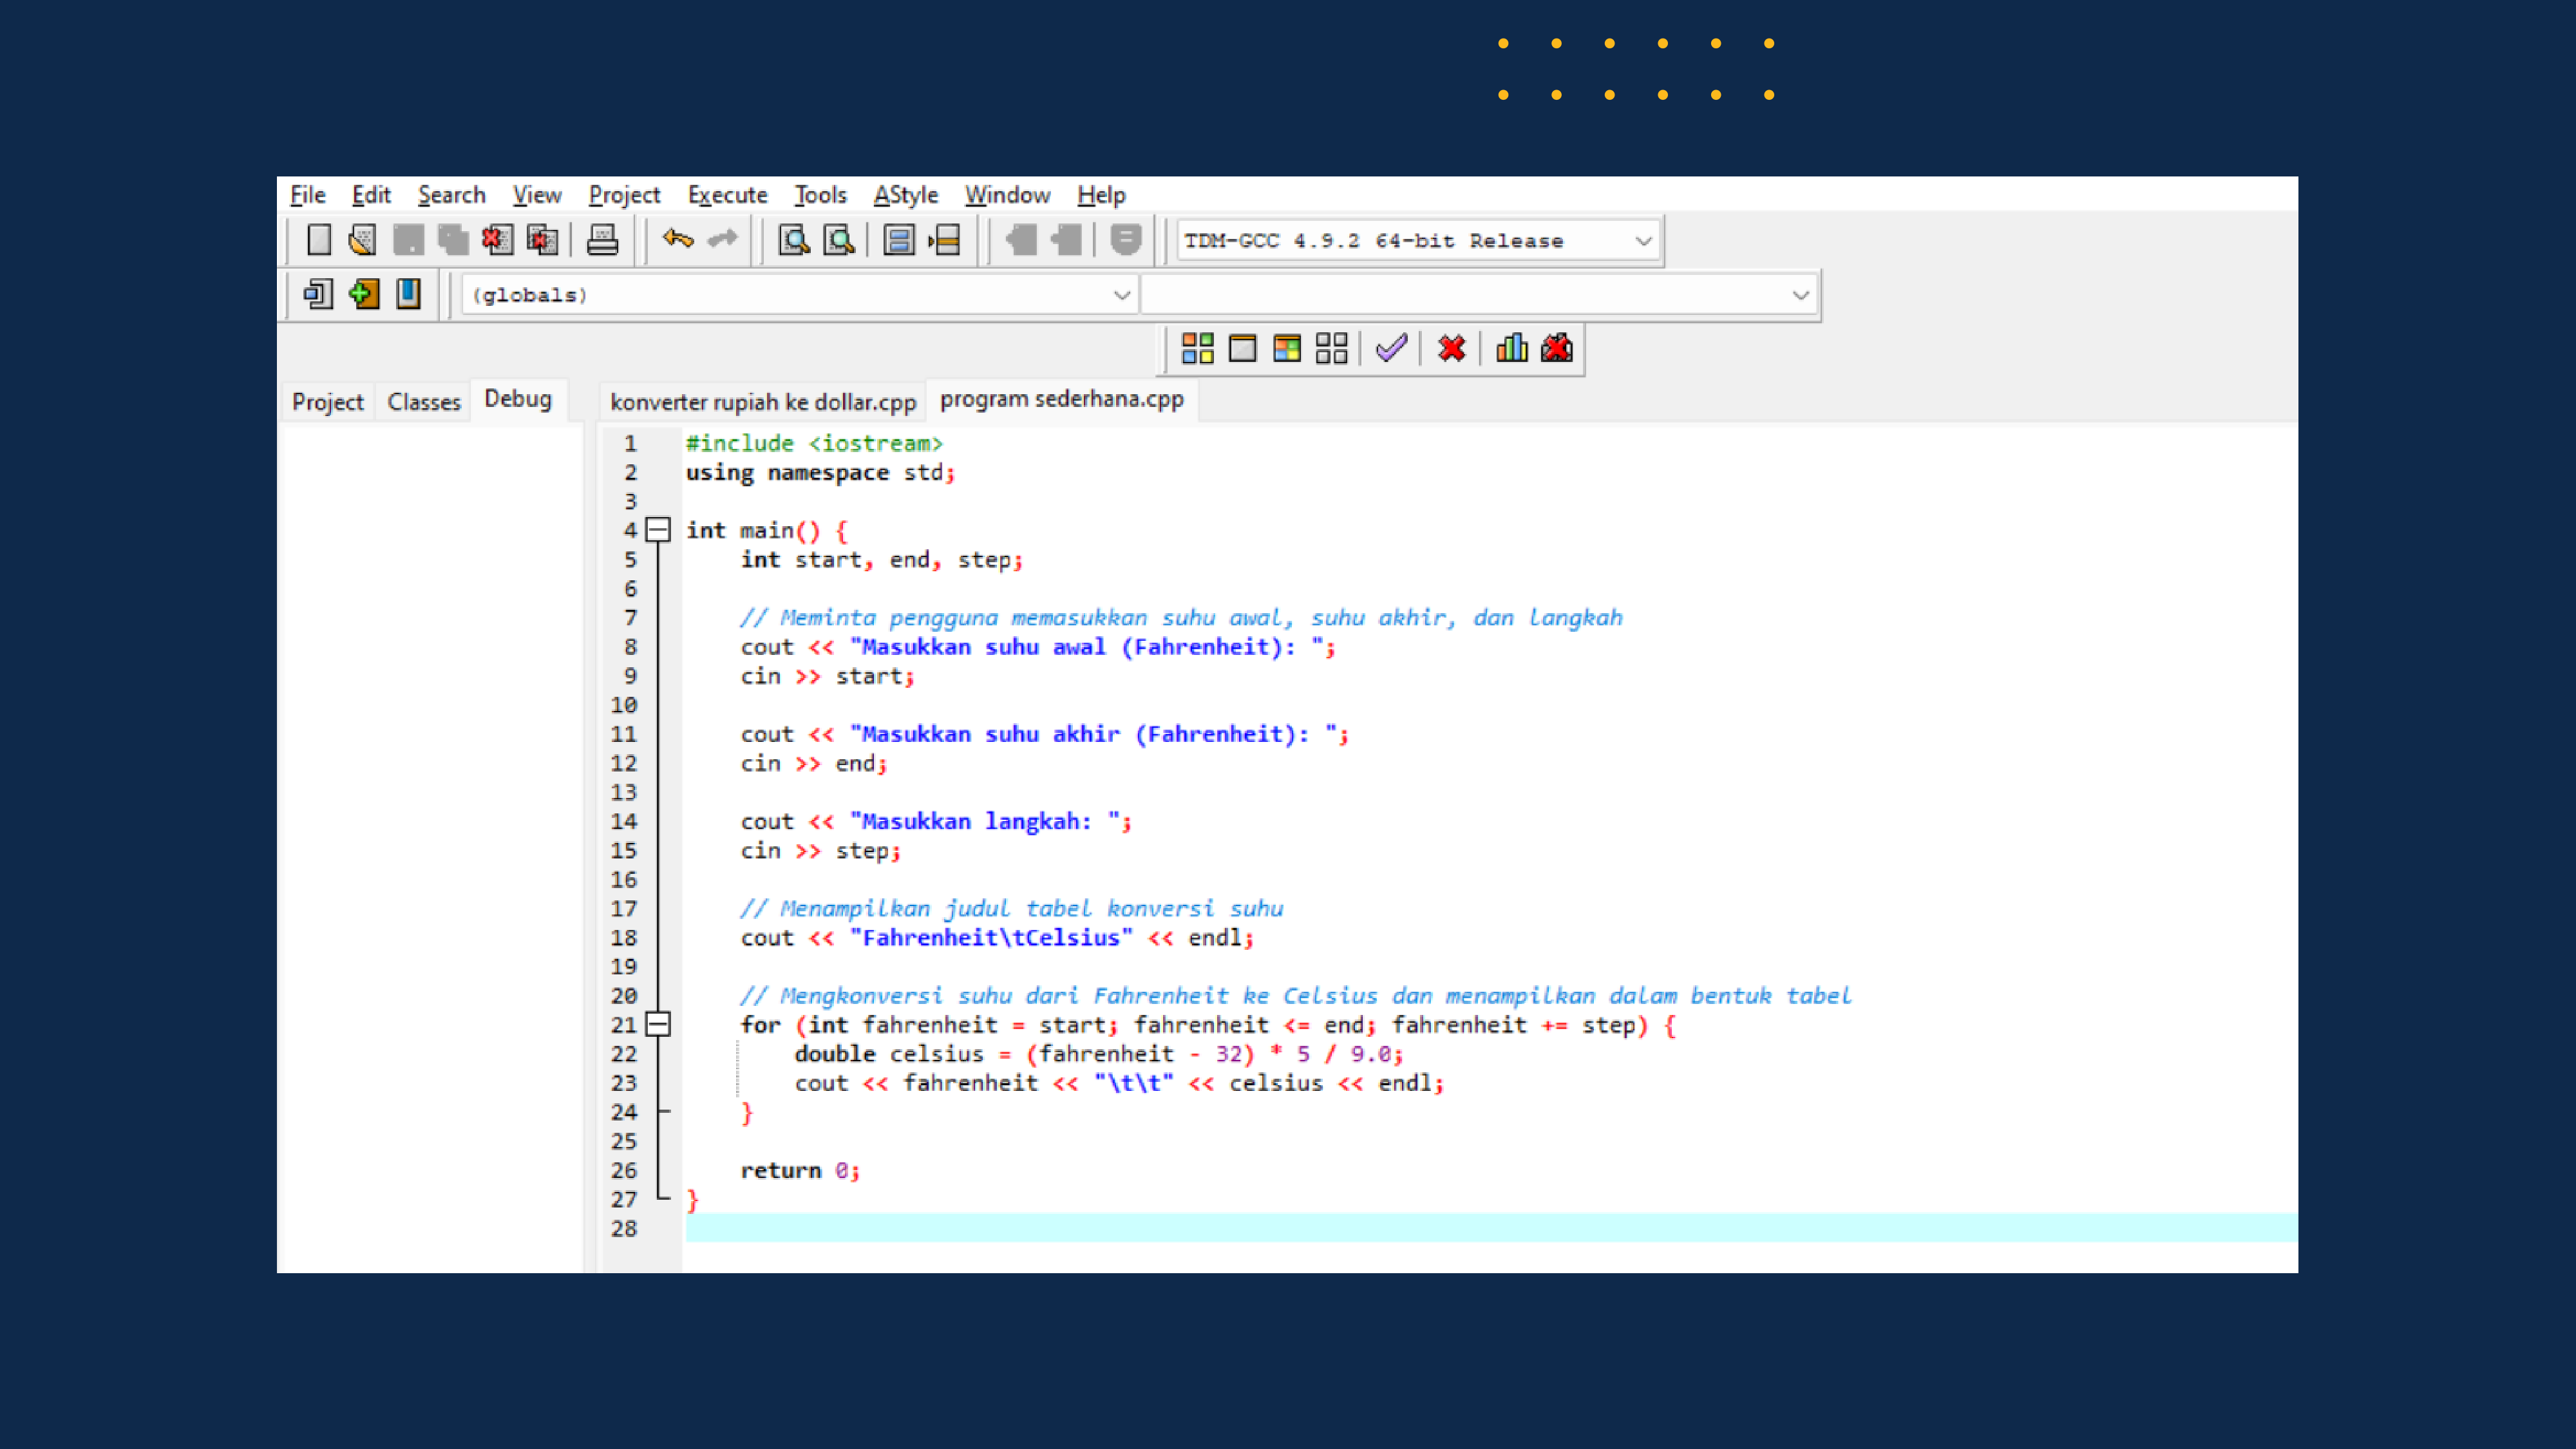Click the New Project icon
The image size is (2576, 1449).
(x=318, y=294)
